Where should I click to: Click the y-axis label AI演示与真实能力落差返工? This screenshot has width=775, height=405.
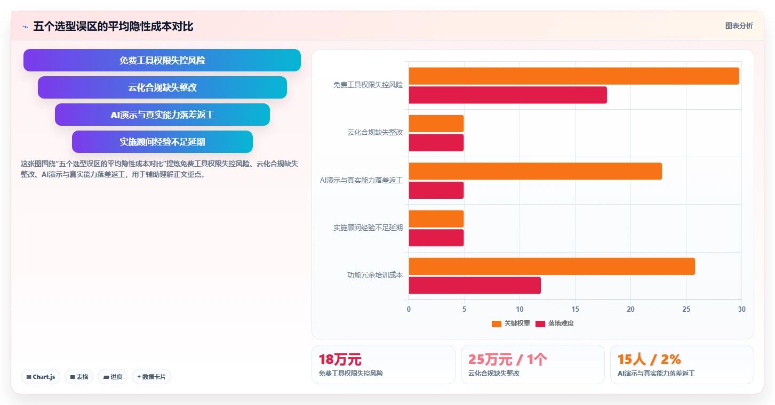click(361, 180)
